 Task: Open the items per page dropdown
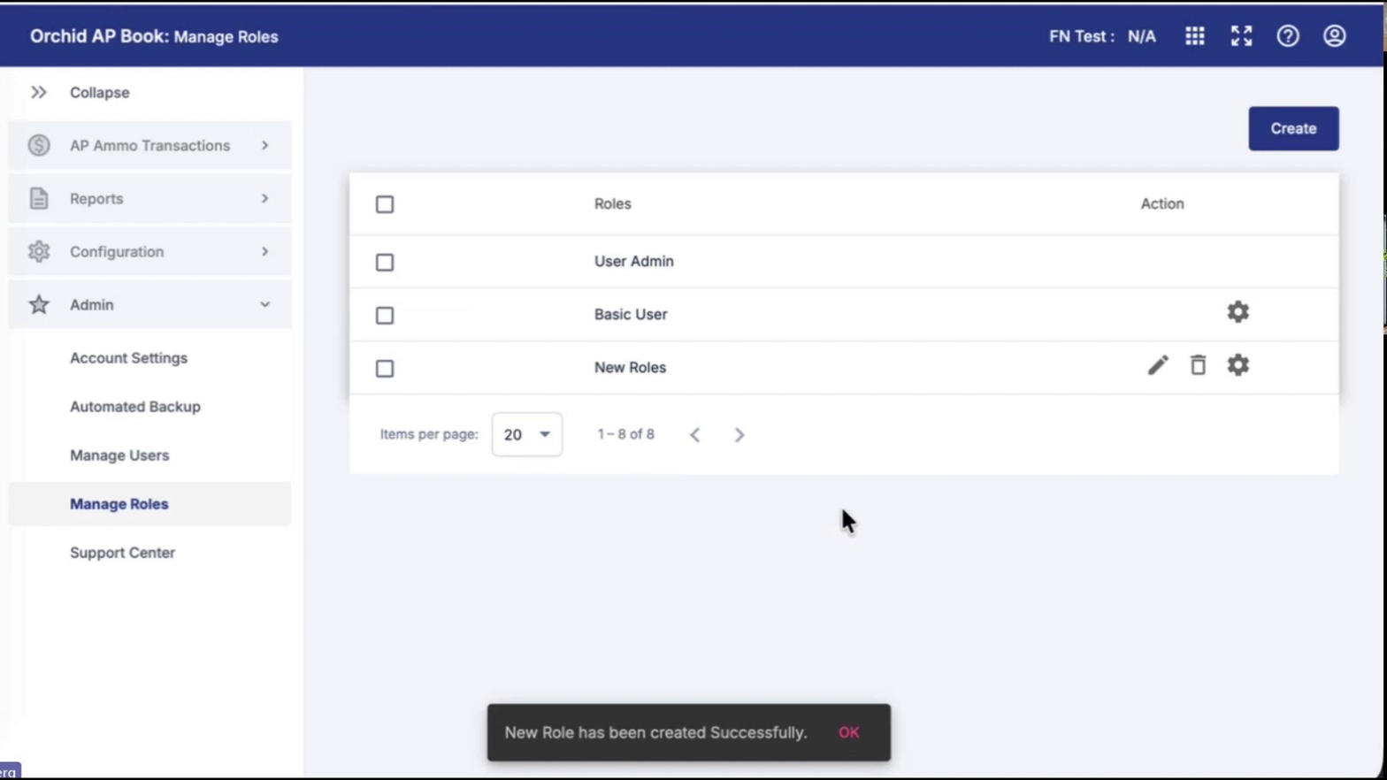point(526,434)
